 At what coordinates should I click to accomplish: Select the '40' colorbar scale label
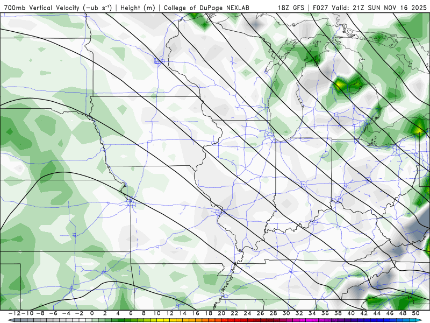point(351,313)
